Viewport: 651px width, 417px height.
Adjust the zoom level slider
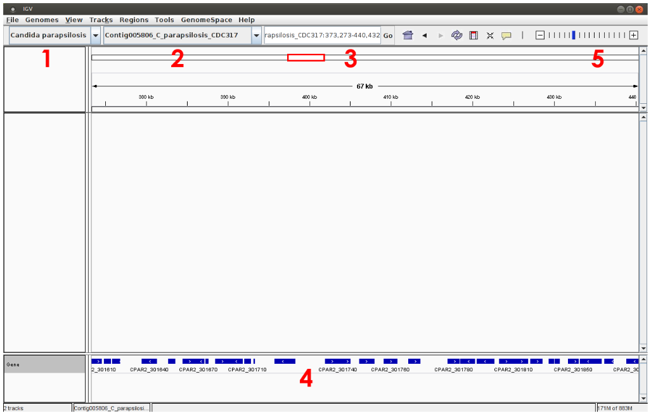572,35
